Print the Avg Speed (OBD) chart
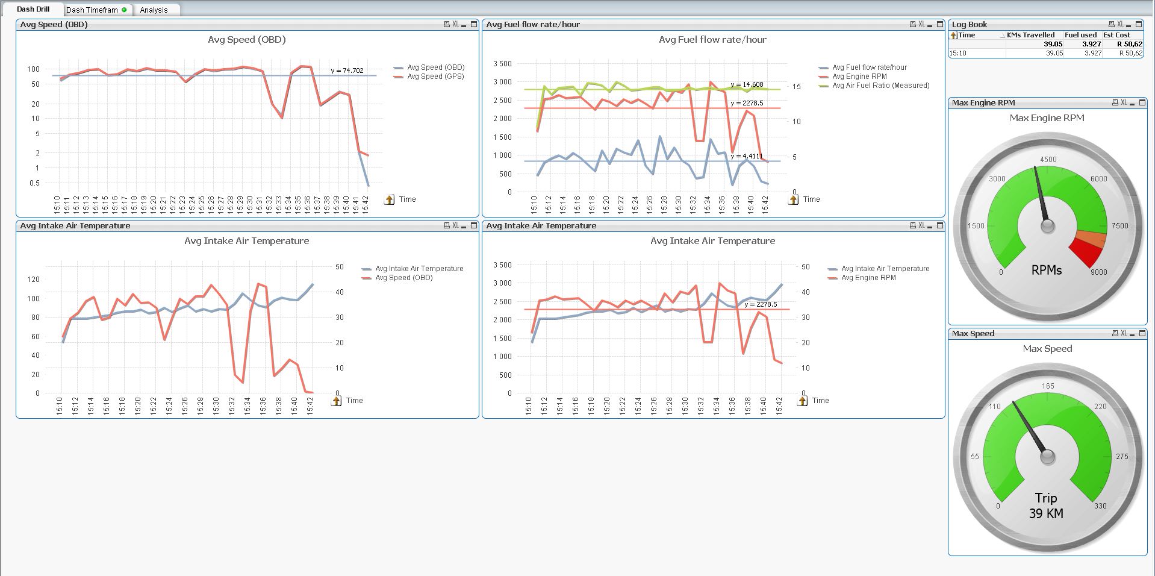 [x=446, y=25]
